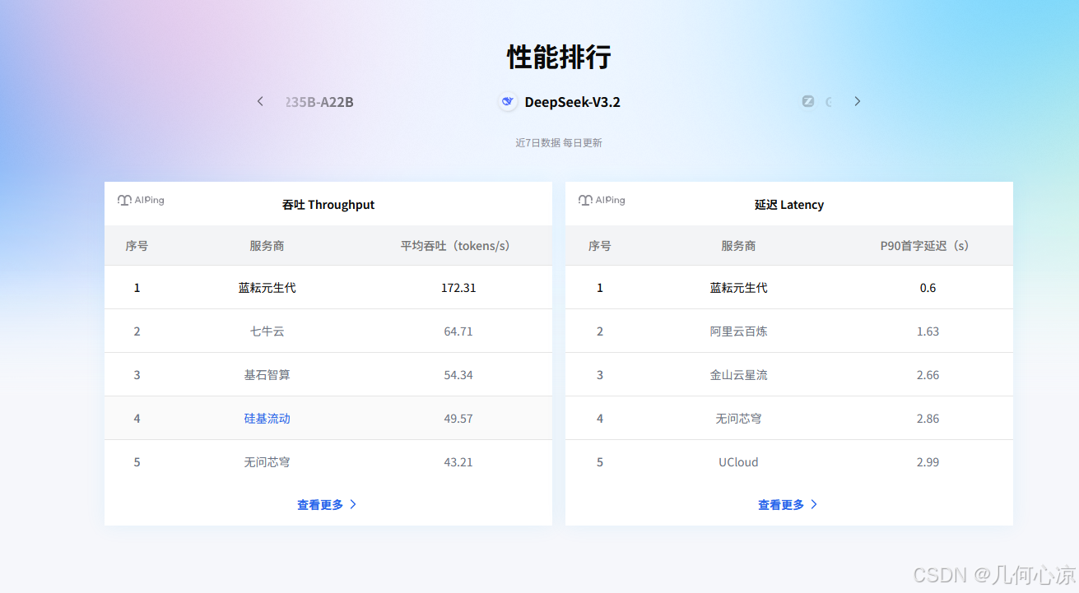Click the 延迟 Latency card title
Screen dimensions: 1079x593
(x=789, y=205)
